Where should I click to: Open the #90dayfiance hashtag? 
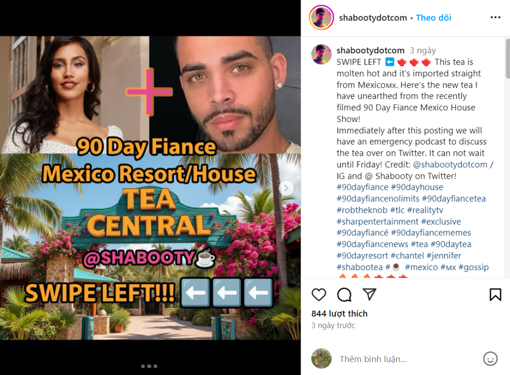pyautogui.click(x=363, y=187)
